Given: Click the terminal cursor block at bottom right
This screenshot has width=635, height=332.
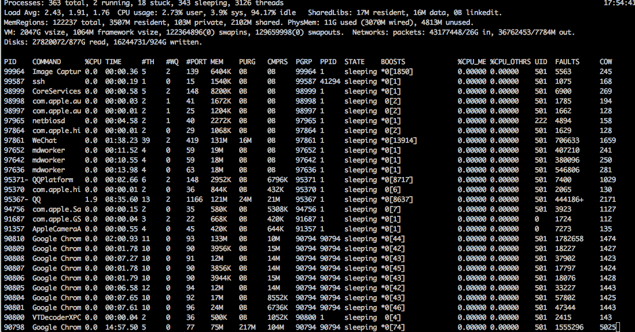Looking at the screenshot, I should (x=618, y=327).
